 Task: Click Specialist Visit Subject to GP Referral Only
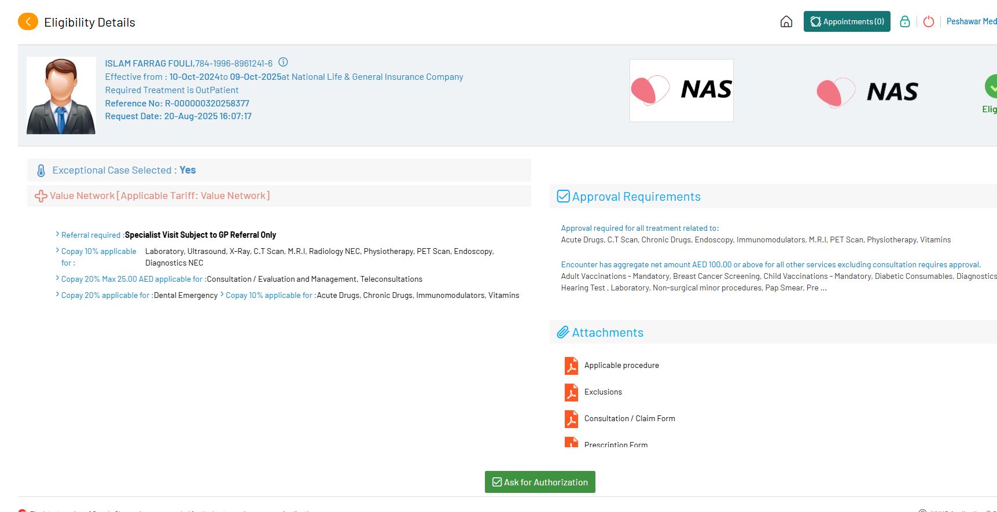tap(200, 235)
